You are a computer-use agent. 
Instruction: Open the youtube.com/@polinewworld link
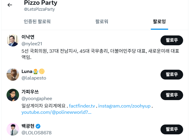click(56, 112)
